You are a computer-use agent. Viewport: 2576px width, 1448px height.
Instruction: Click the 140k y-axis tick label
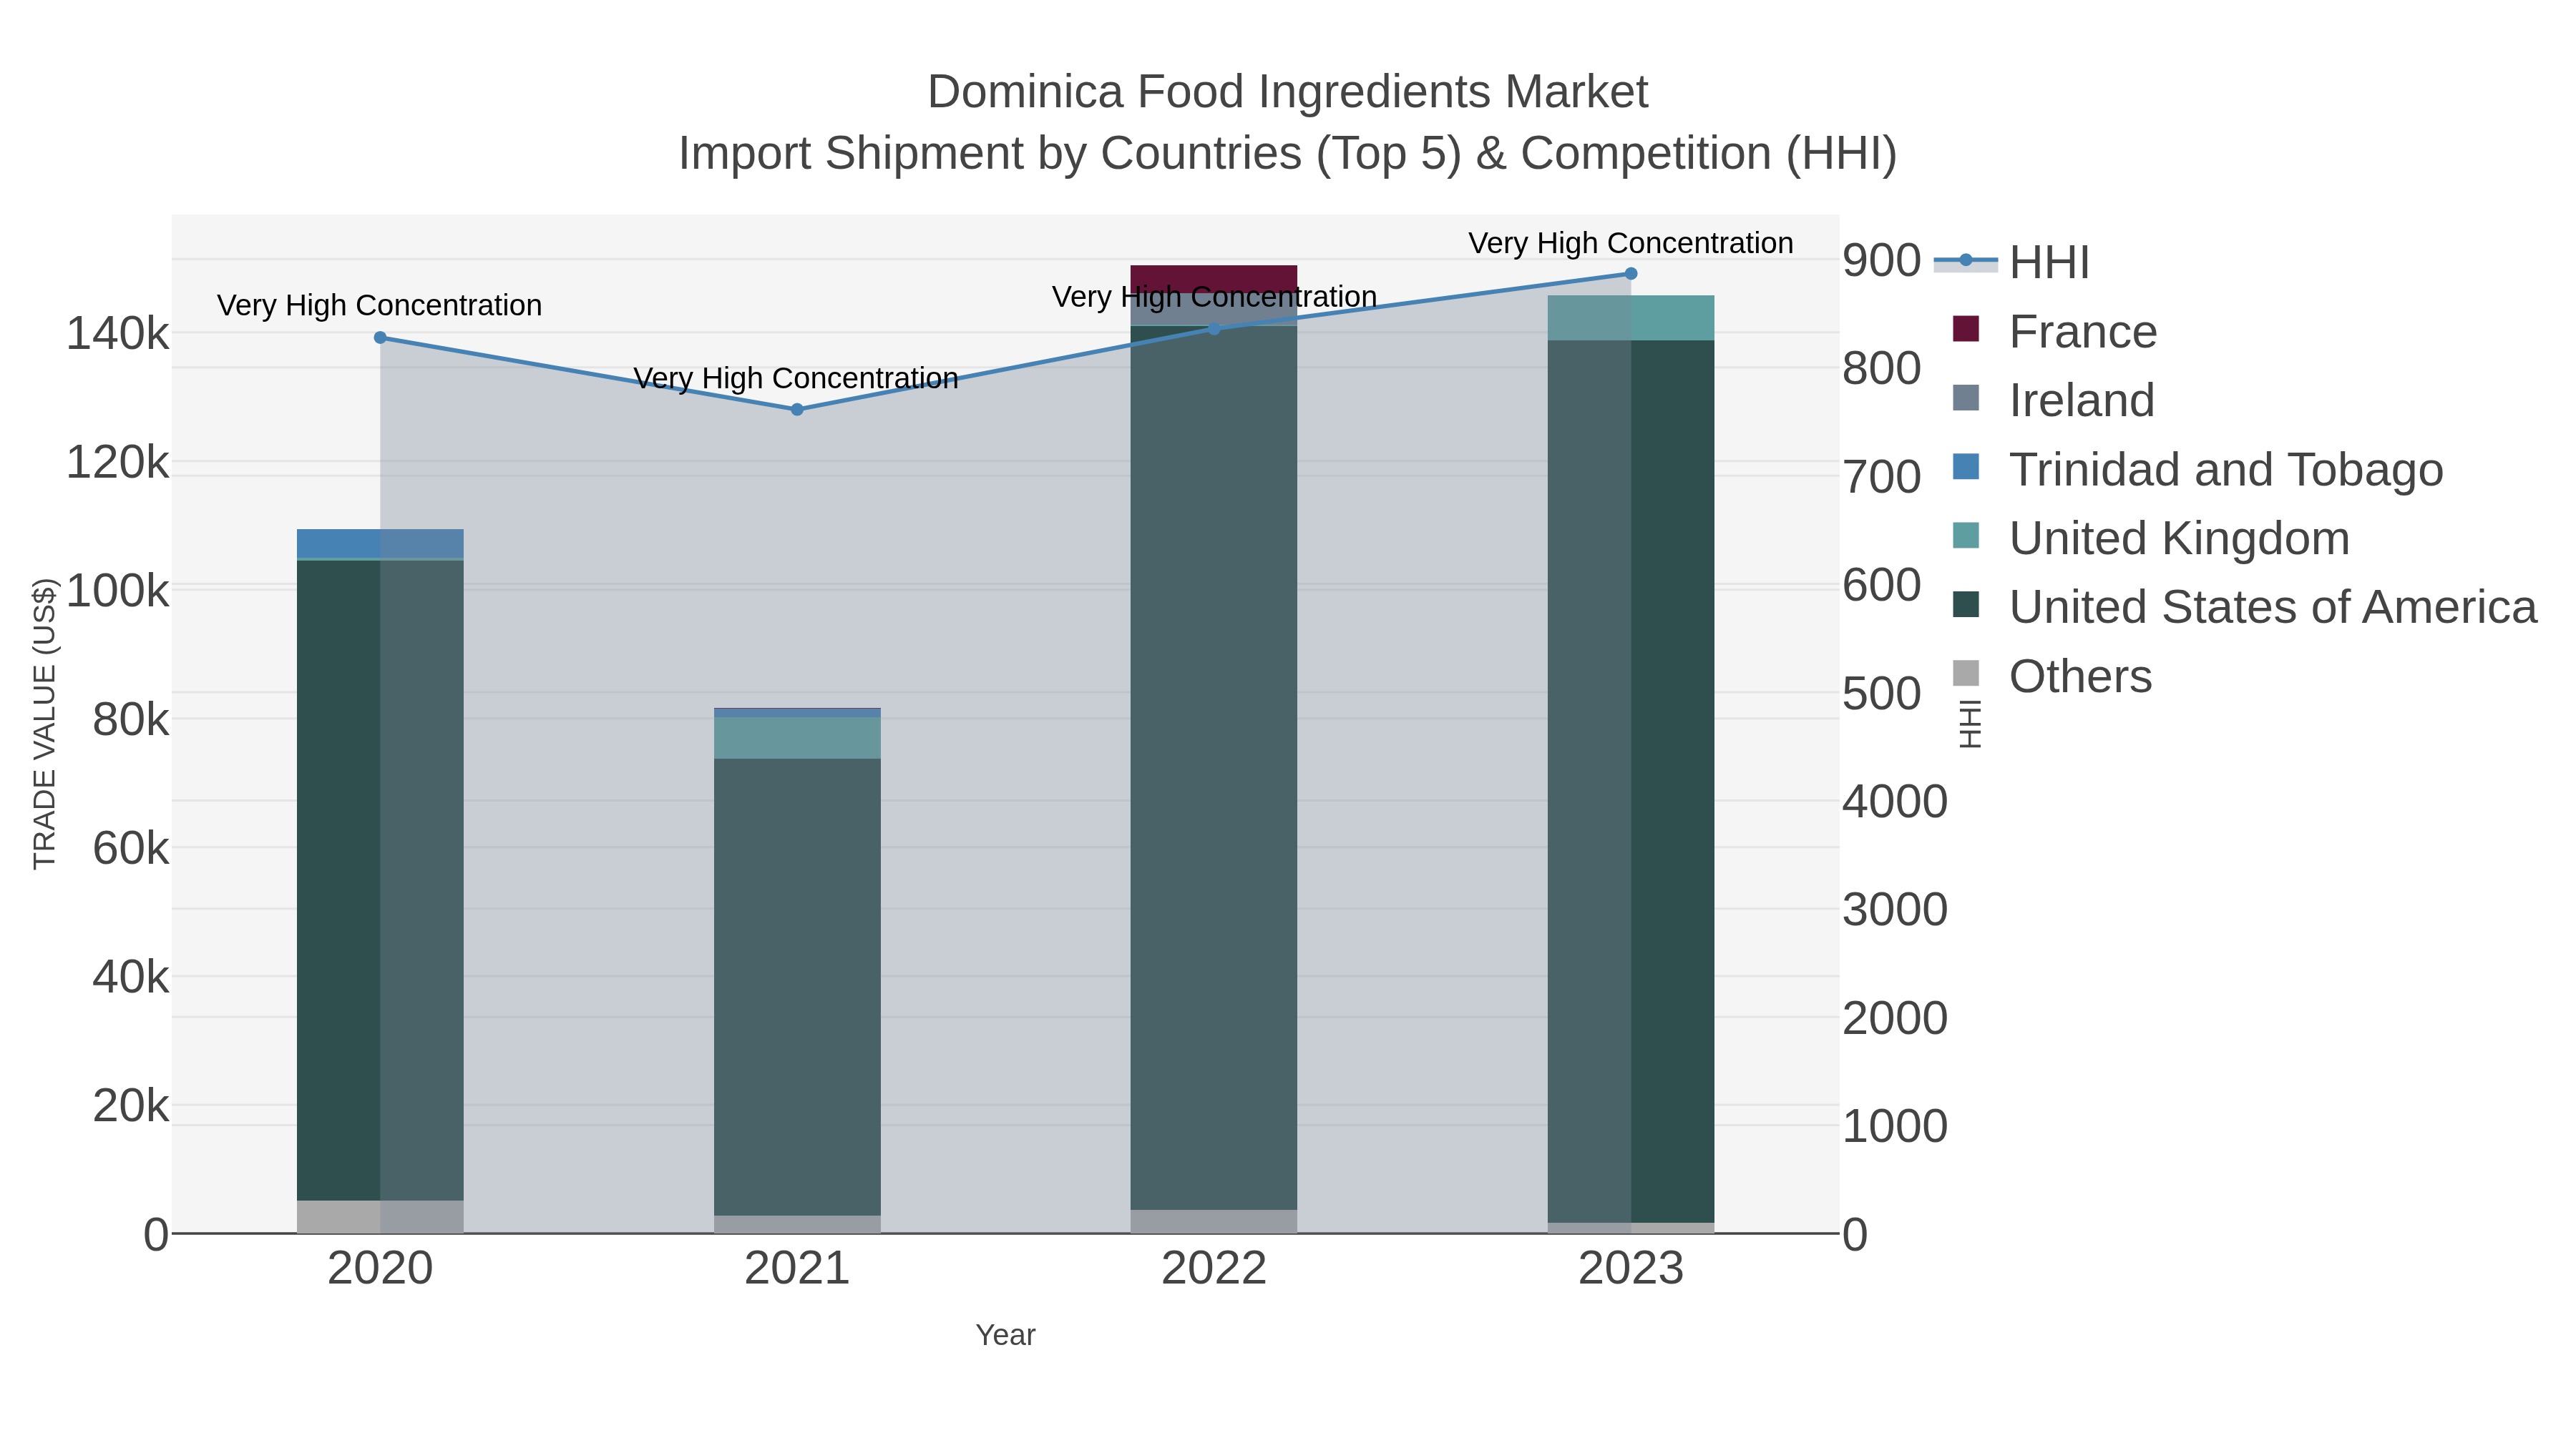(118, 334)
